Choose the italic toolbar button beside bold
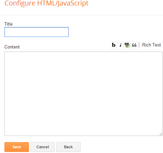Image resolution: width=163 pixels, height=153 pixels. coord(120,45)
